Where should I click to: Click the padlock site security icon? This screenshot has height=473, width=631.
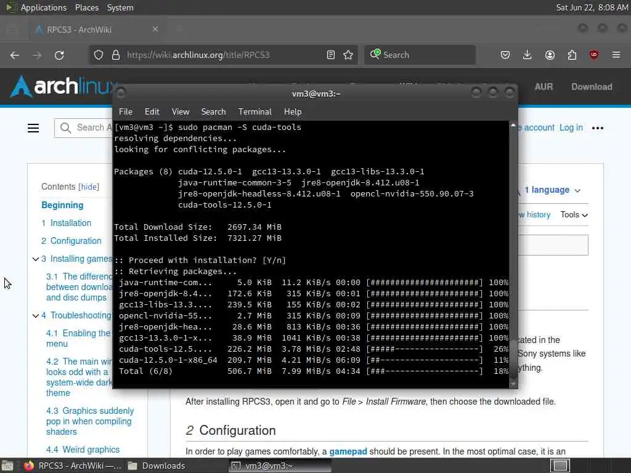click(x=116, y=55)
